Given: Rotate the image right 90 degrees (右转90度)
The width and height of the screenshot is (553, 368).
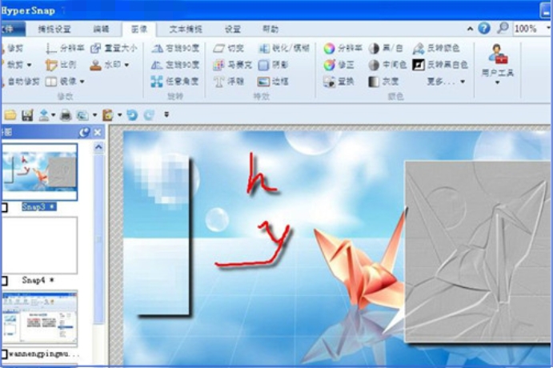Looking at the screenshot, I should tap(175, 48).
